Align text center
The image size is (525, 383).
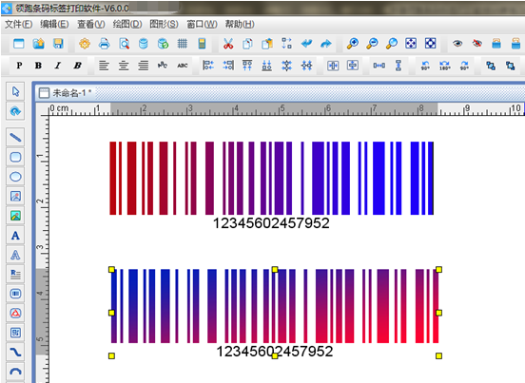124,66
